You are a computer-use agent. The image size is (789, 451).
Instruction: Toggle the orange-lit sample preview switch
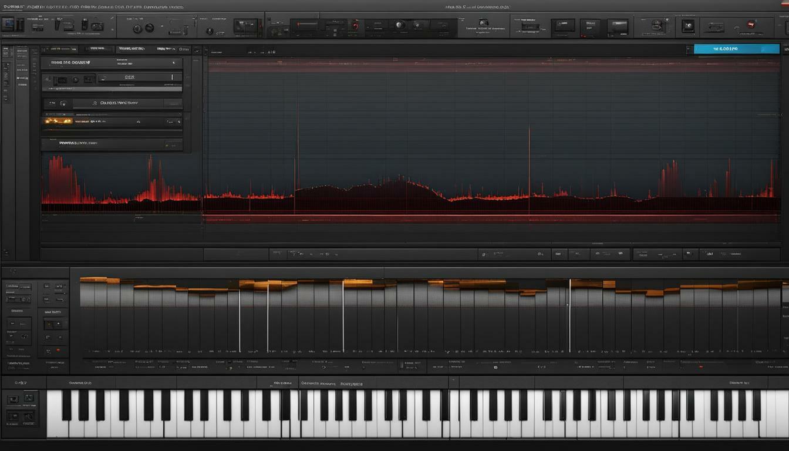60,122
